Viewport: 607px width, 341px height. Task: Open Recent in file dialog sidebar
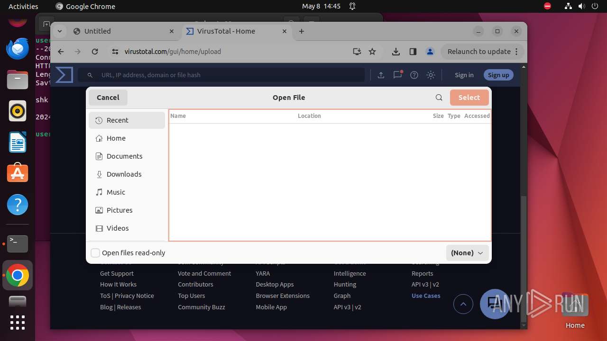pos(127,120)
